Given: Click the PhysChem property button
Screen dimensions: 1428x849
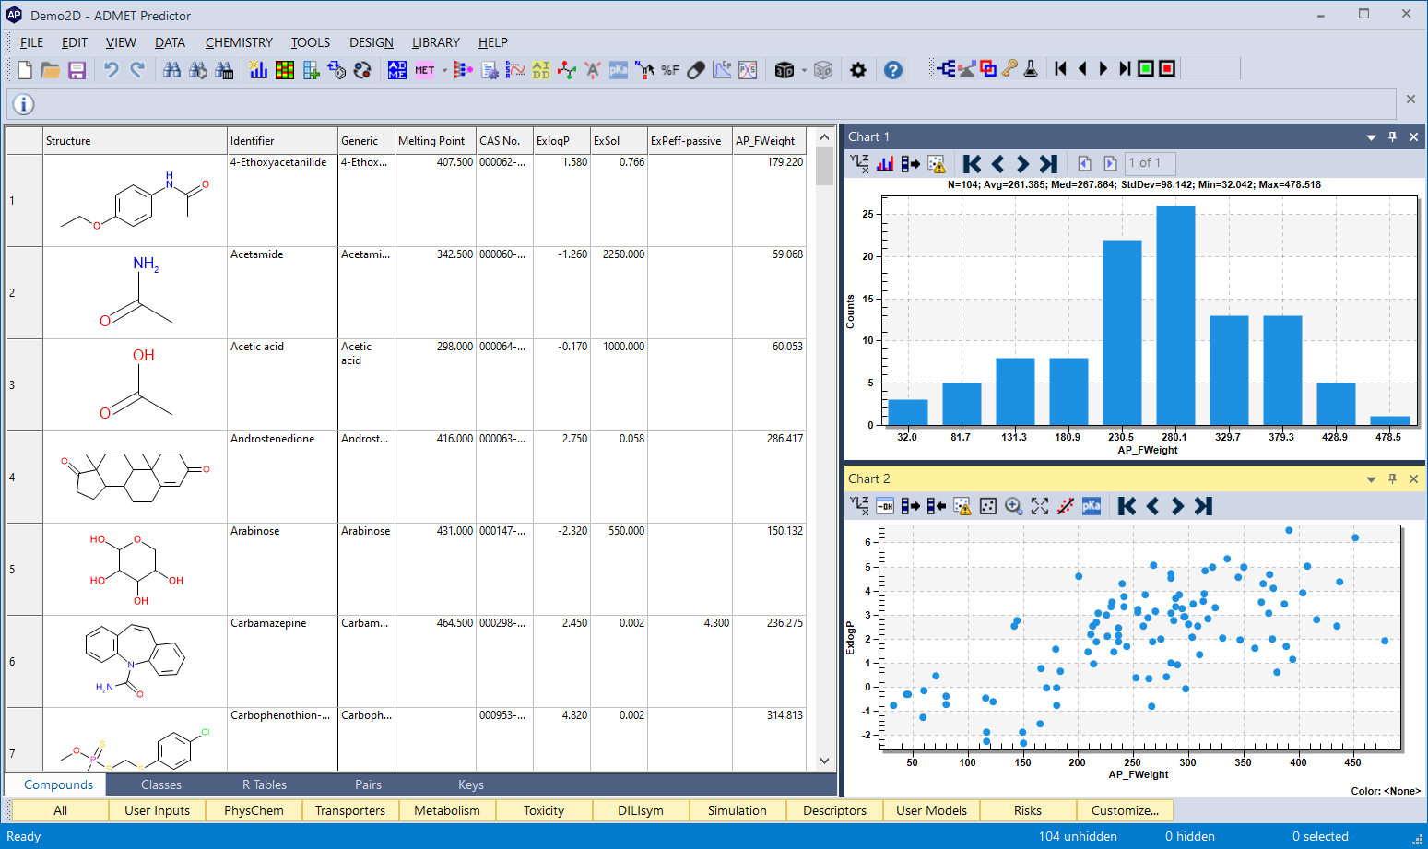Looking at the screenshot, I should [254, 810].
